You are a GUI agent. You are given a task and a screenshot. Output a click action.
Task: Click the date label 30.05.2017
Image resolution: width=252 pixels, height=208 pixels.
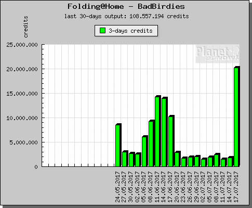pos(131,187)
